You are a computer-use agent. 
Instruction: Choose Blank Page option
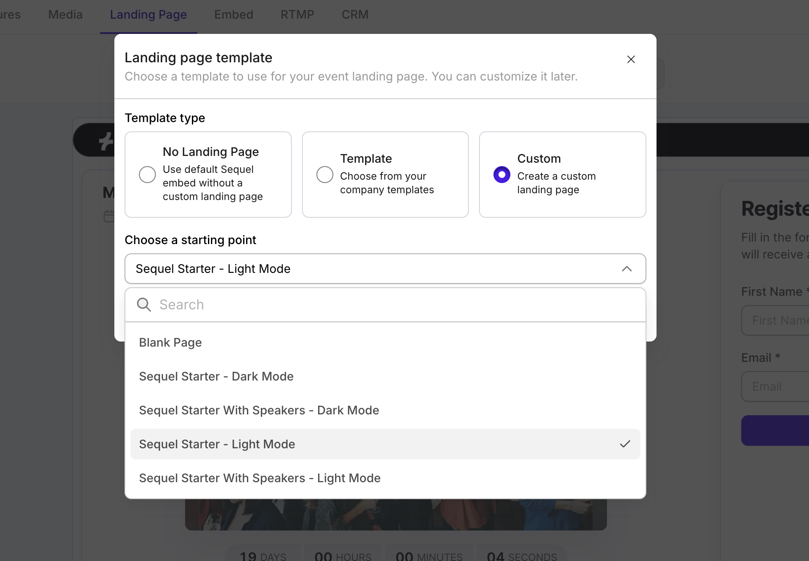385,342
